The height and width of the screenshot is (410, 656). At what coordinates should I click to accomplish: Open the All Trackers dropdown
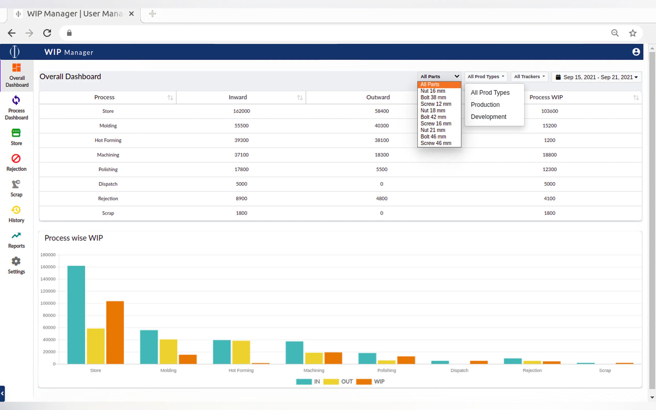[x=529, y=77]
